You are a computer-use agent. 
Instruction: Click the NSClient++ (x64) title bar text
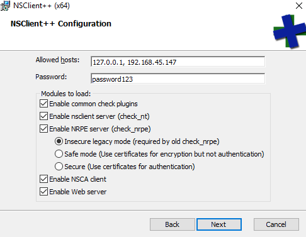(x=42, y=6)
